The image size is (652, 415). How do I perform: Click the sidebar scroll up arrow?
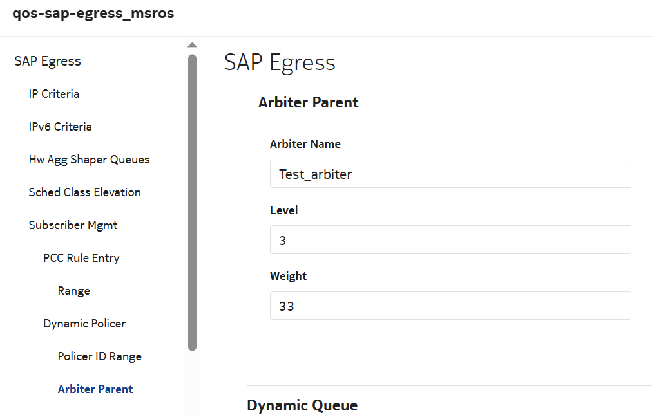[192, 45]
